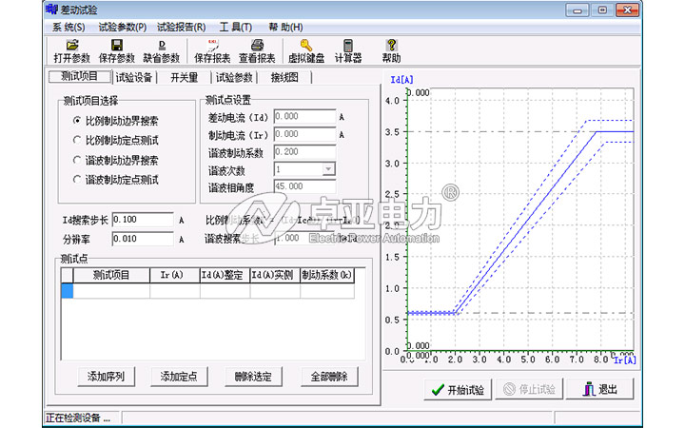Click 全部删除 button
Screen dimensions: 685x428
click(x=329, y=377)
